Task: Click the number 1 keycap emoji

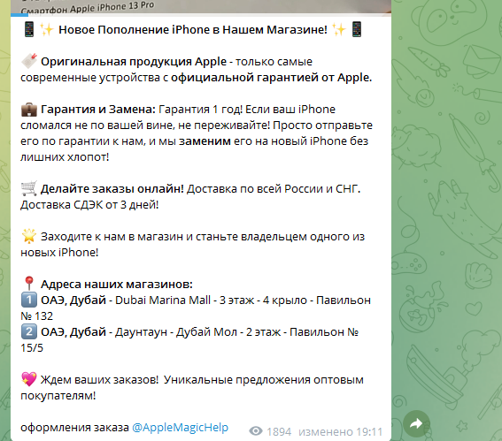Action: (29, 300)
